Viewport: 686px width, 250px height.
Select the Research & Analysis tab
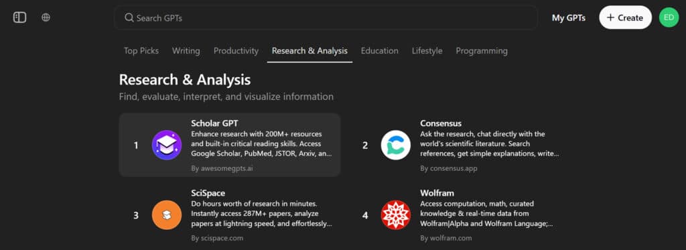click(310, 51)
